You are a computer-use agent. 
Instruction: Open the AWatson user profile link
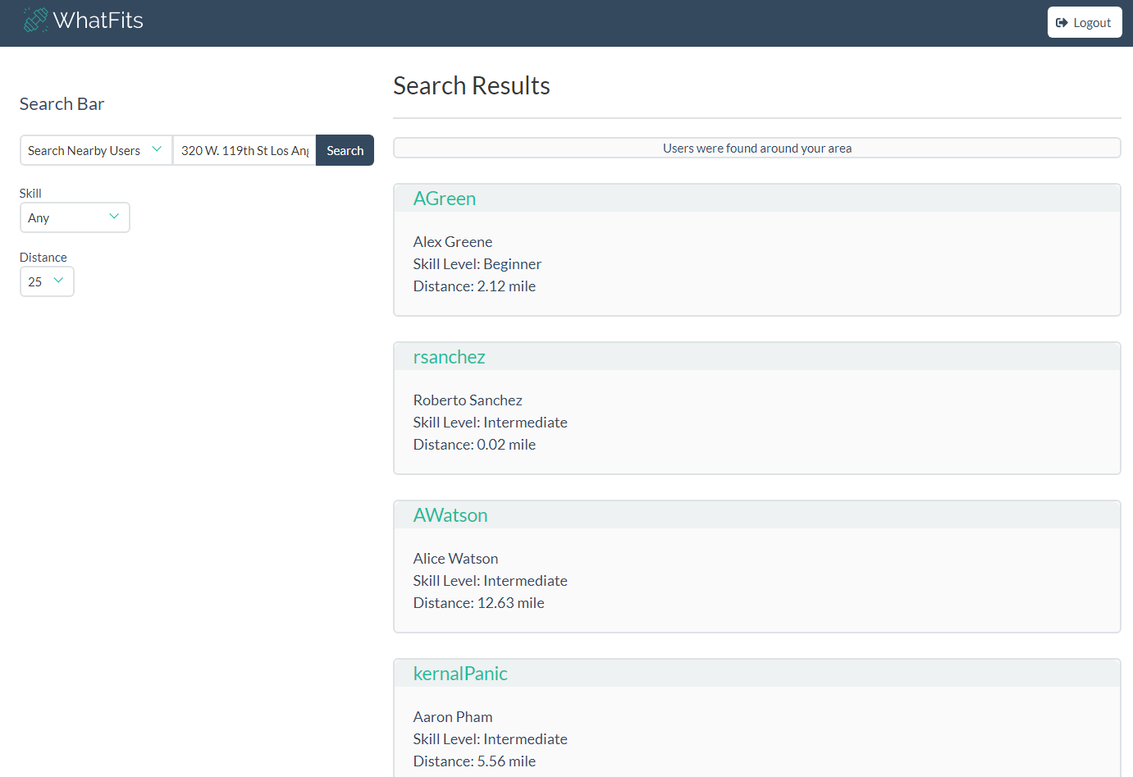pos(450,515)
